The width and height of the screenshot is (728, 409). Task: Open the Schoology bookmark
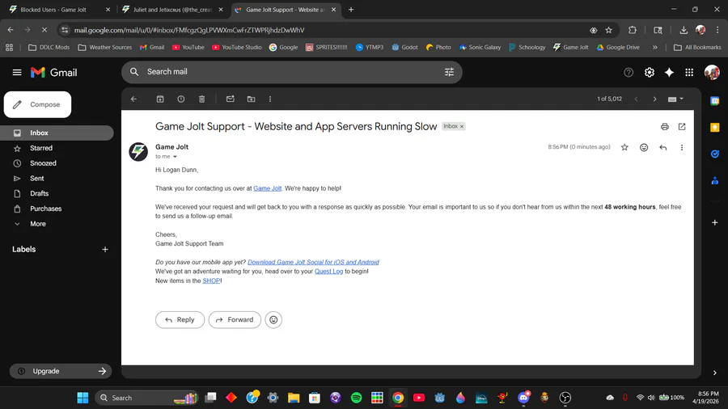point(527,48)
